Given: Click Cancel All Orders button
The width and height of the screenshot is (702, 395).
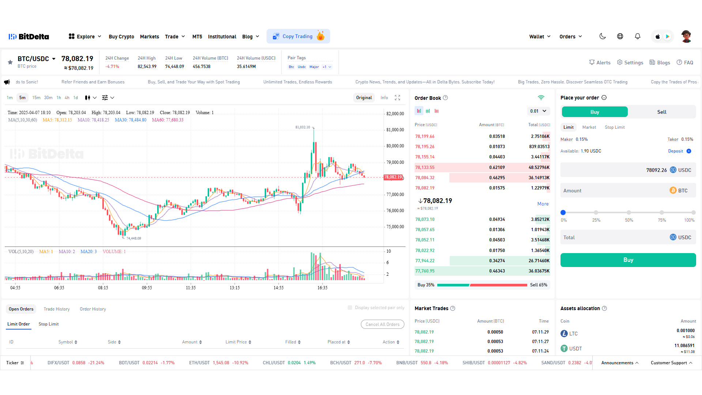Looking at the screenshot, I should 382,324.
